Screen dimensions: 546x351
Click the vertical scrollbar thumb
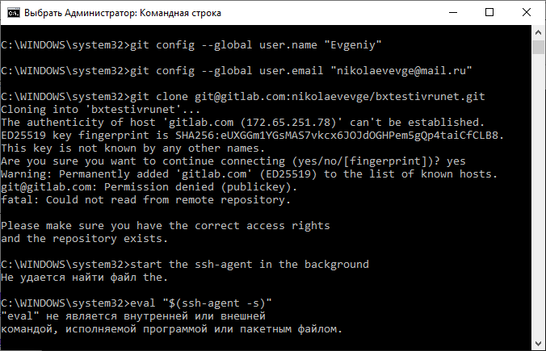pyautogui.click(x=538, y=47)
